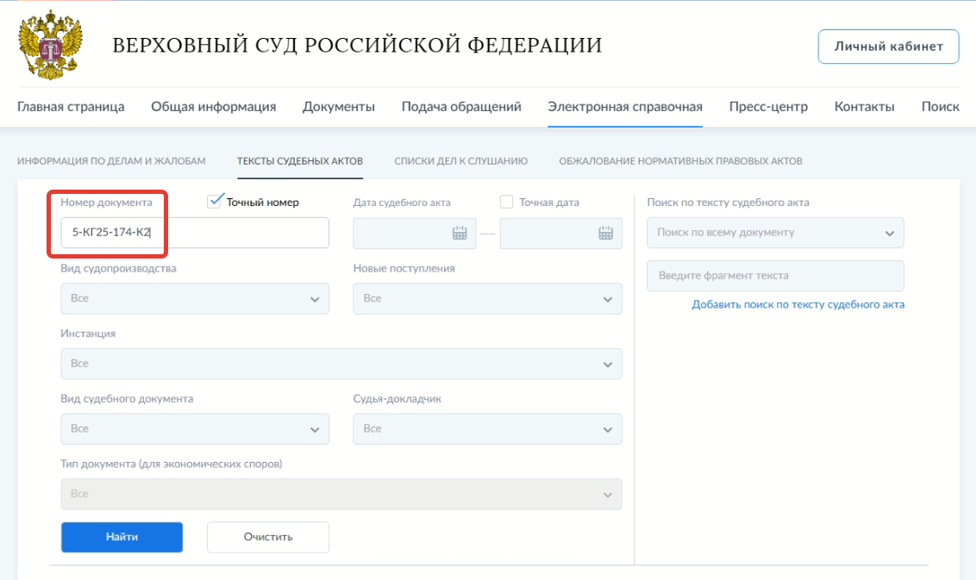The height and width of the screenshot is (580, 976).
Task: Click the "Добавить поиск по тексту судебного акта" link
Action: (x=798, y=304)
